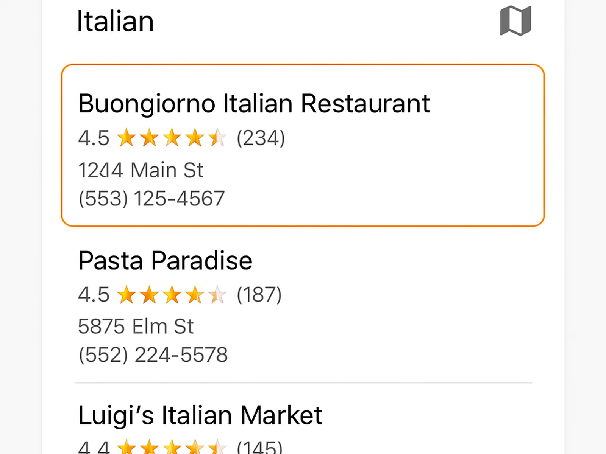Open the Buongiorno Italian Restaurant listing
Viewport: 606px width, 454px height.
tap(254, 103)
